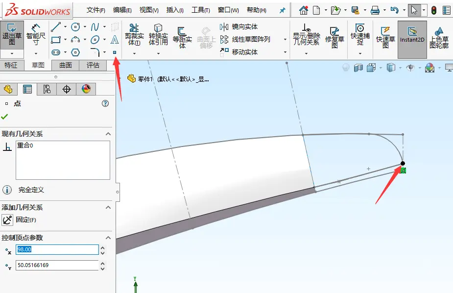The height and width of the screenshot is (293, 453).
Task: Collapse the Existing Relations (现有几何关系) section
Action: (108, 134)
